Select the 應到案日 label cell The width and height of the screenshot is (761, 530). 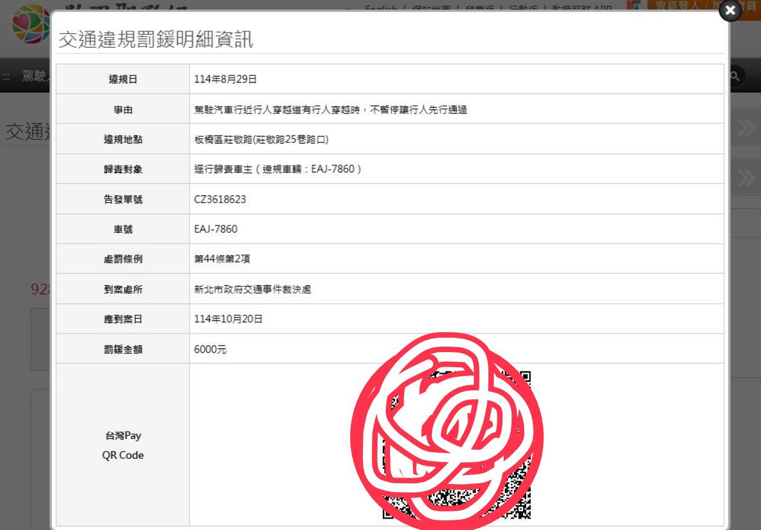pos(123,319)
